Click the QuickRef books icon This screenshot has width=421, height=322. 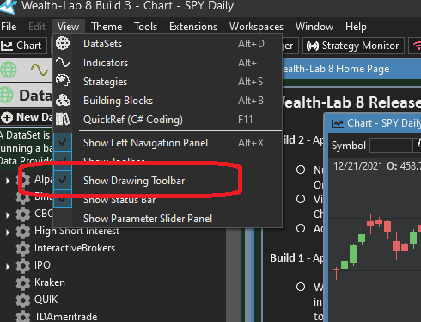pyautogui.click(x=63, y=119)
